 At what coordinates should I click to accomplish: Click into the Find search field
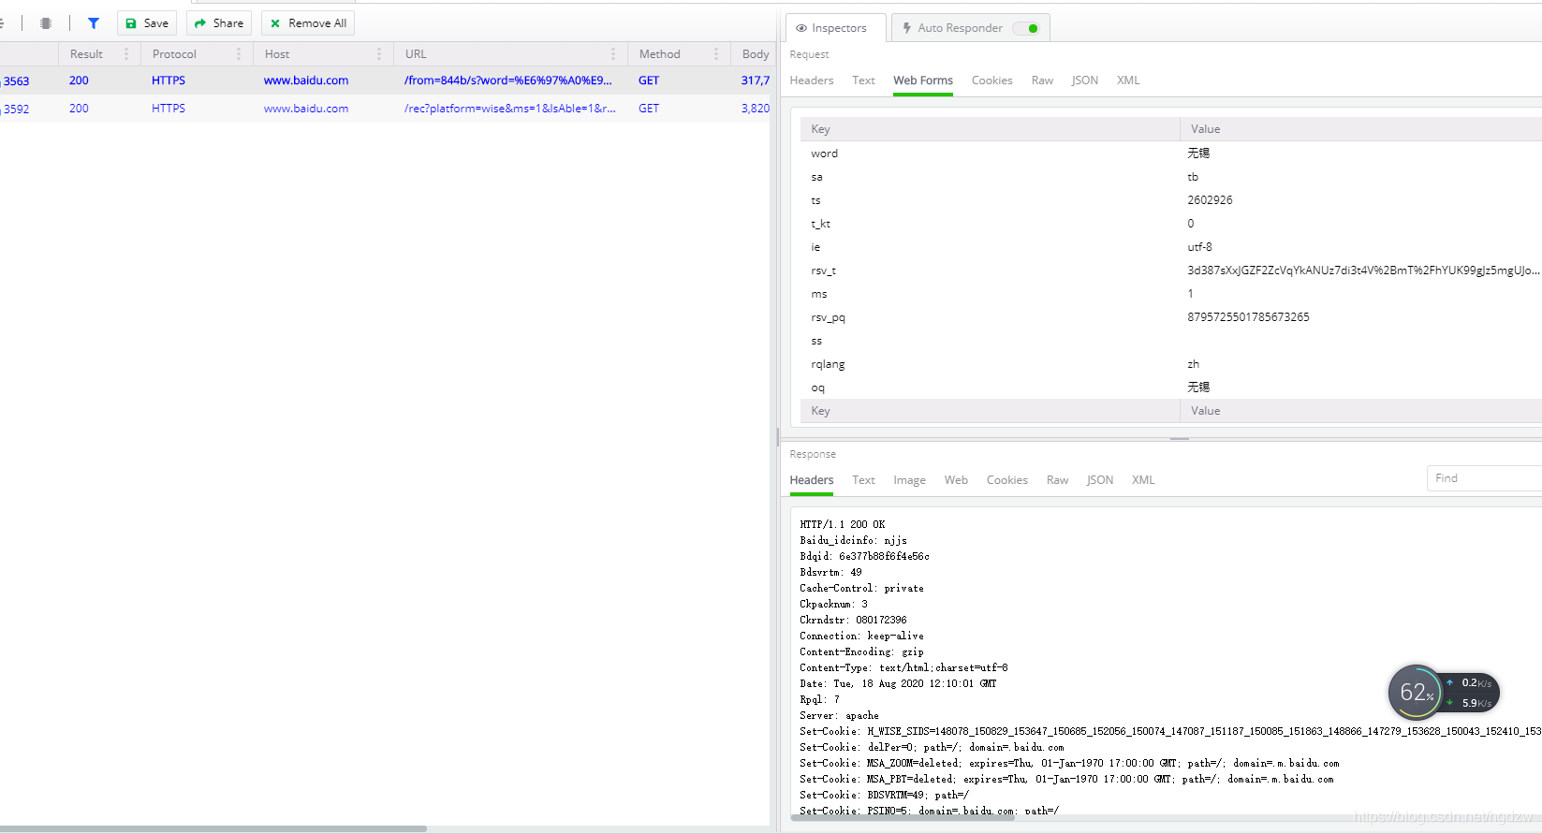tap(1484, 478)
